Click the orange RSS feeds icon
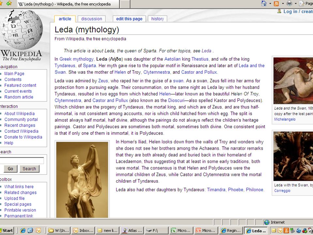313x235 pixels. click(x=276, y=3)
